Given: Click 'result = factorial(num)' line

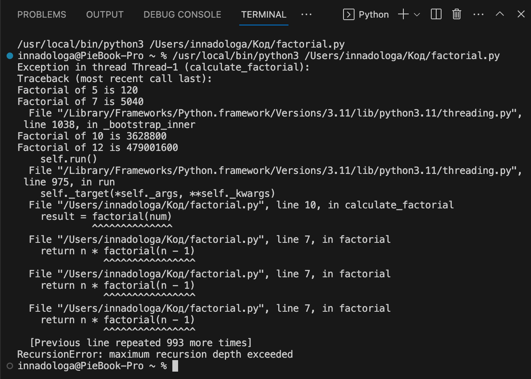Looking at the screenshot, I should pyautogui.click(x=106, y=217).
